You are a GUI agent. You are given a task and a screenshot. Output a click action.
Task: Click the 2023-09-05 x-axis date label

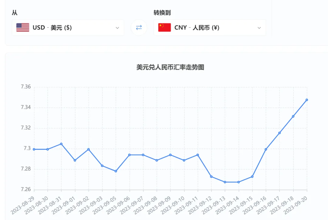104,205
